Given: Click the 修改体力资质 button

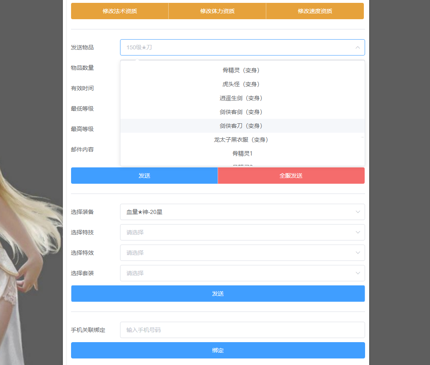Looking at the screenshot, I should tap(217, 11).
